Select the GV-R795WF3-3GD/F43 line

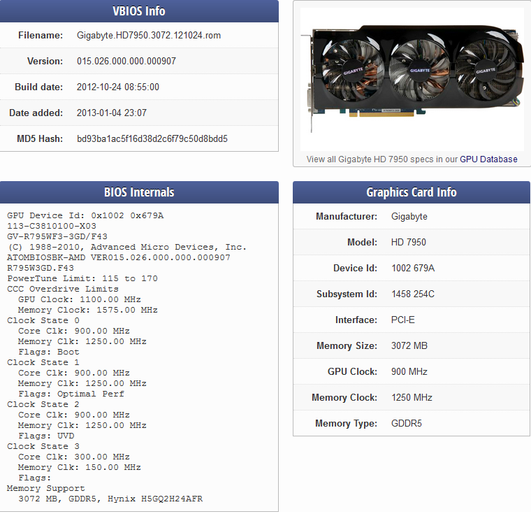[57, 236]
